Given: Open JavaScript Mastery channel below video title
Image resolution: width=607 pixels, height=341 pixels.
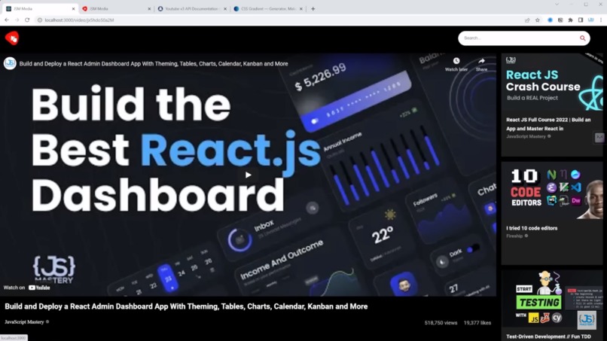Looking at the screenshot, I should 24,321.
